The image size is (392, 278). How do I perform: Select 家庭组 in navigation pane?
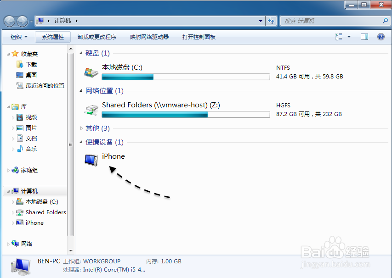[29, 170]
